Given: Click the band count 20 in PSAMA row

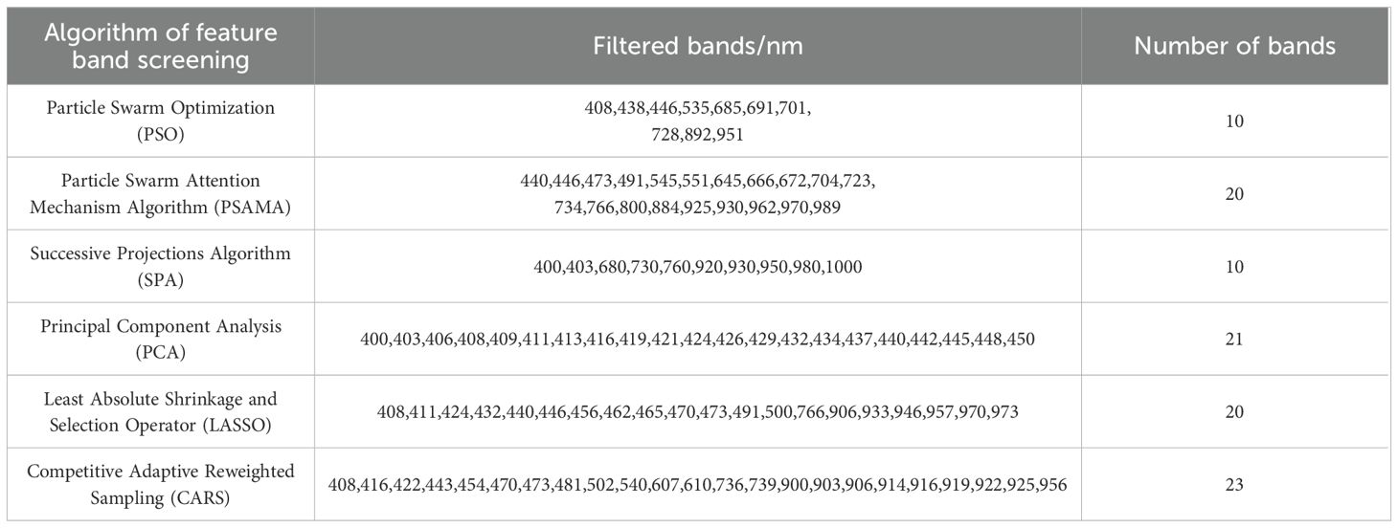Looking at the screenshot, I should click(1234, 193).
